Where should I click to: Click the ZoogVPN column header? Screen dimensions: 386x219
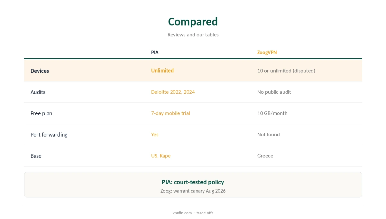point(267,52)
